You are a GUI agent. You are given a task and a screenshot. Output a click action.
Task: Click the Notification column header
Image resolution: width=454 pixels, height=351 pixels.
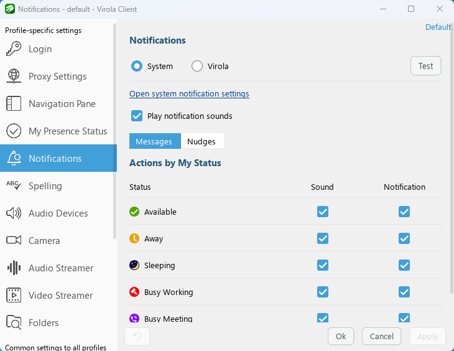[x=404, y=187]
